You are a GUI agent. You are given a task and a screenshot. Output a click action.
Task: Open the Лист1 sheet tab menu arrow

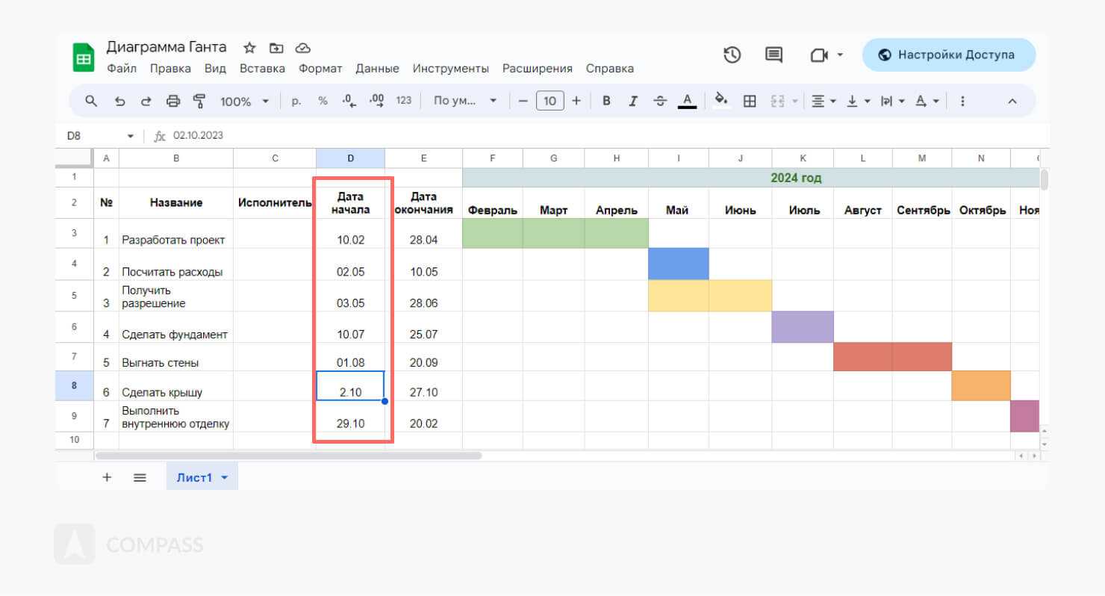click(x=225, y=477)
